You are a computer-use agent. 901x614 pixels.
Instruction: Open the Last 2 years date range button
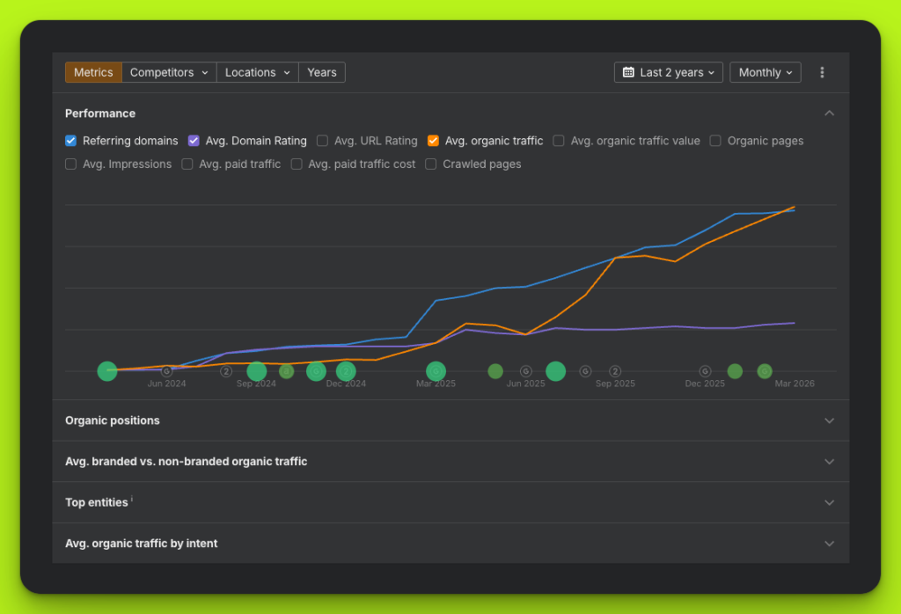669,72
